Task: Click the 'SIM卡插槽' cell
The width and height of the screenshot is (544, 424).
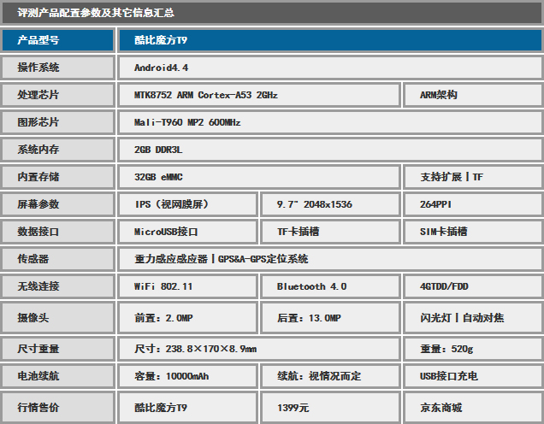Action: 473,232
